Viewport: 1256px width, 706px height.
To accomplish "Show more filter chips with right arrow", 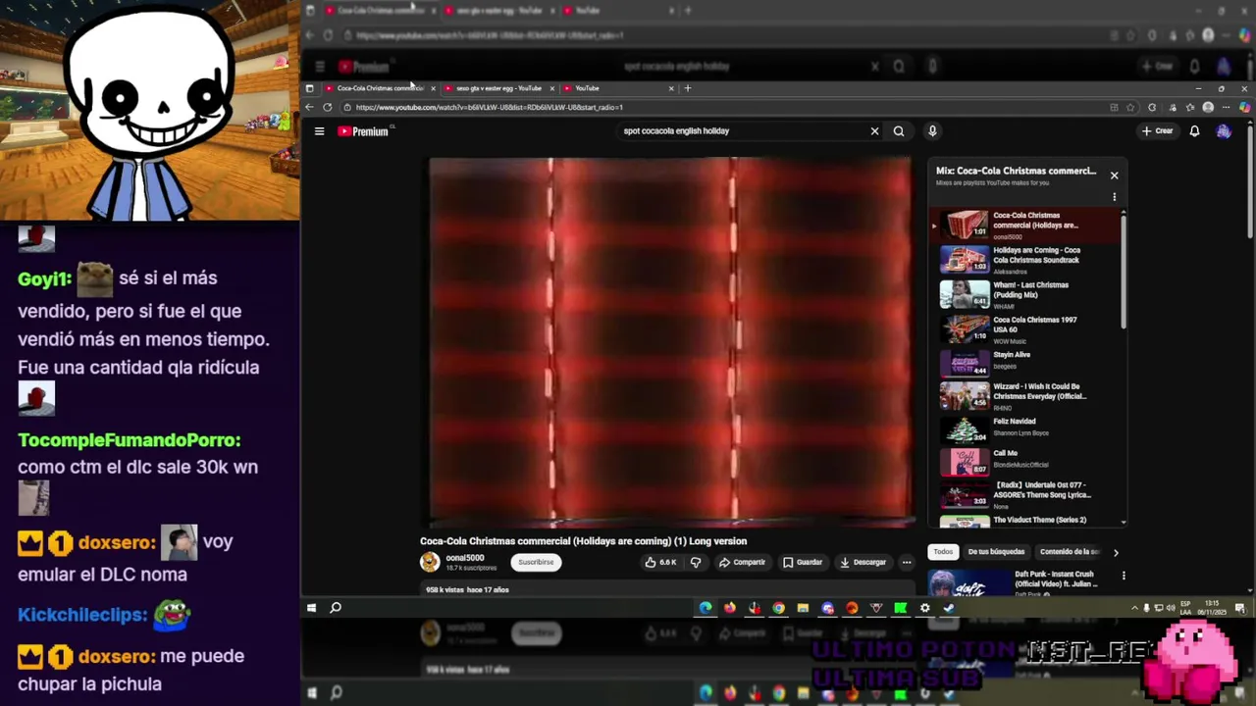I will click(1116, 552).
